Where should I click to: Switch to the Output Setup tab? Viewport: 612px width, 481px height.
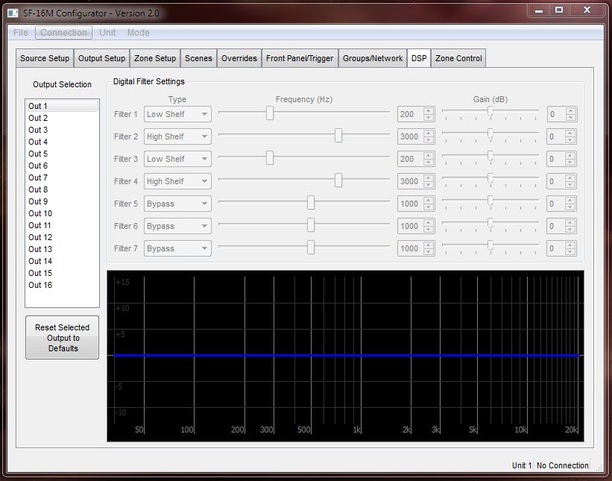tap(101, 58)
